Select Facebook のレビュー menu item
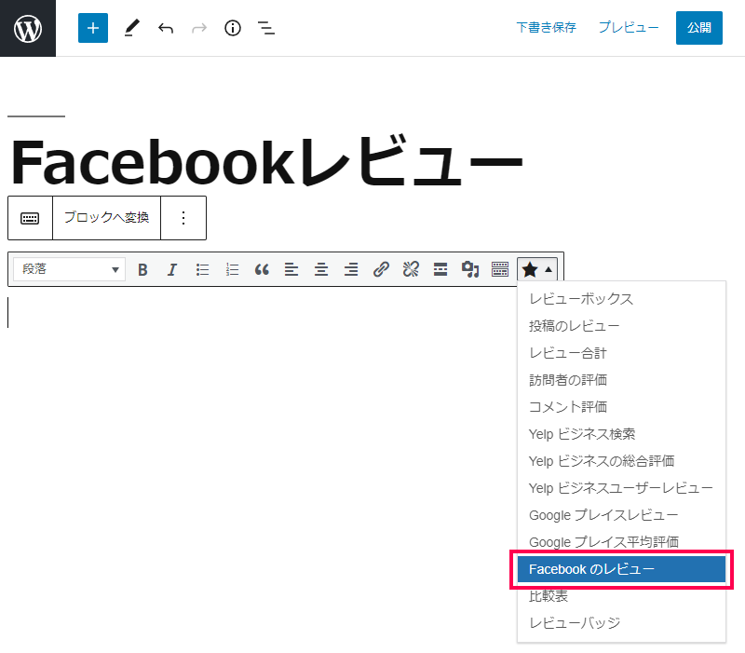This screenshot has height=653, width=745. [621, 569]
